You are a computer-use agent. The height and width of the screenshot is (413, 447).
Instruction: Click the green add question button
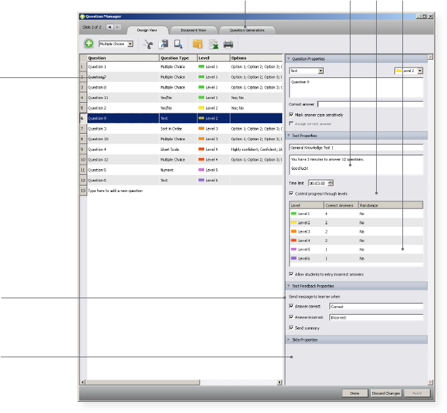(x=89, y=43)
